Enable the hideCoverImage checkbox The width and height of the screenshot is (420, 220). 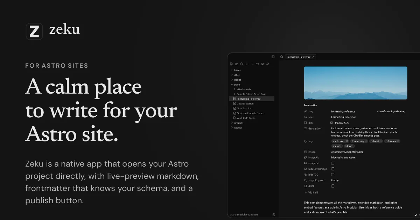(332, 169)
